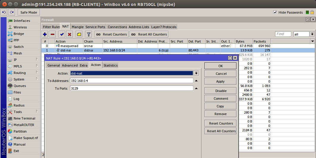Open the table columns dropdown arrow
Viewport: 316px width, 158px height.
(312, 41)
